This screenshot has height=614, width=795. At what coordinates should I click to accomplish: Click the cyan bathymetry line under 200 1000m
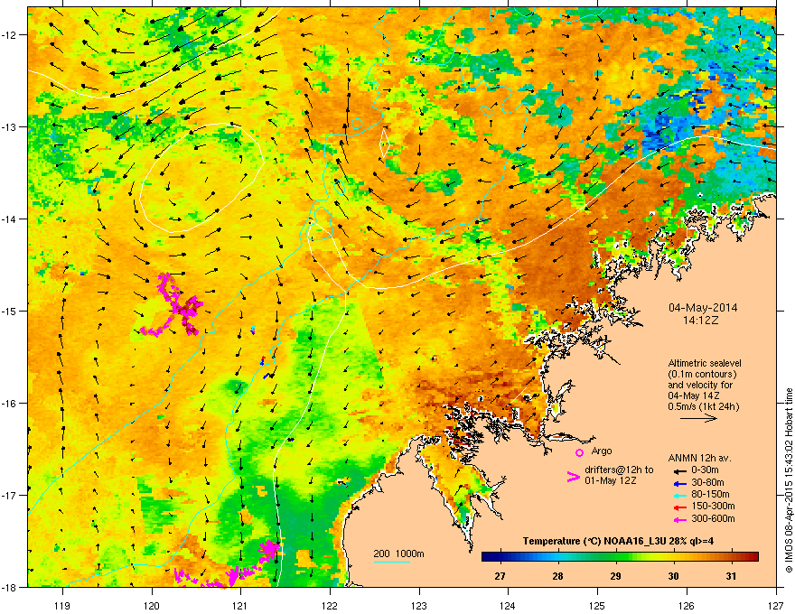tap(392, 562)
